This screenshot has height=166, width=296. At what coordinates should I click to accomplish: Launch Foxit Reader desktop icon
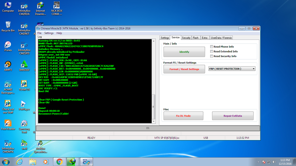coord(8,124)
